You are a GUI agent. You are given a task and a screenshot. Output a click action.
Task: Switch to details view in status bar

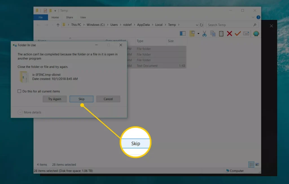(x=251, y=164)
